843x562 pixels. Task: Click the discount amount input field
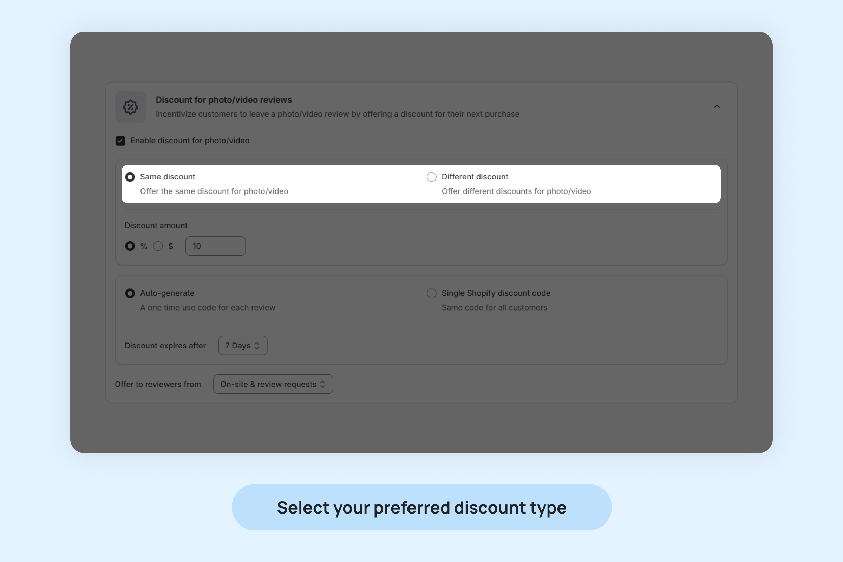[215, 246]
